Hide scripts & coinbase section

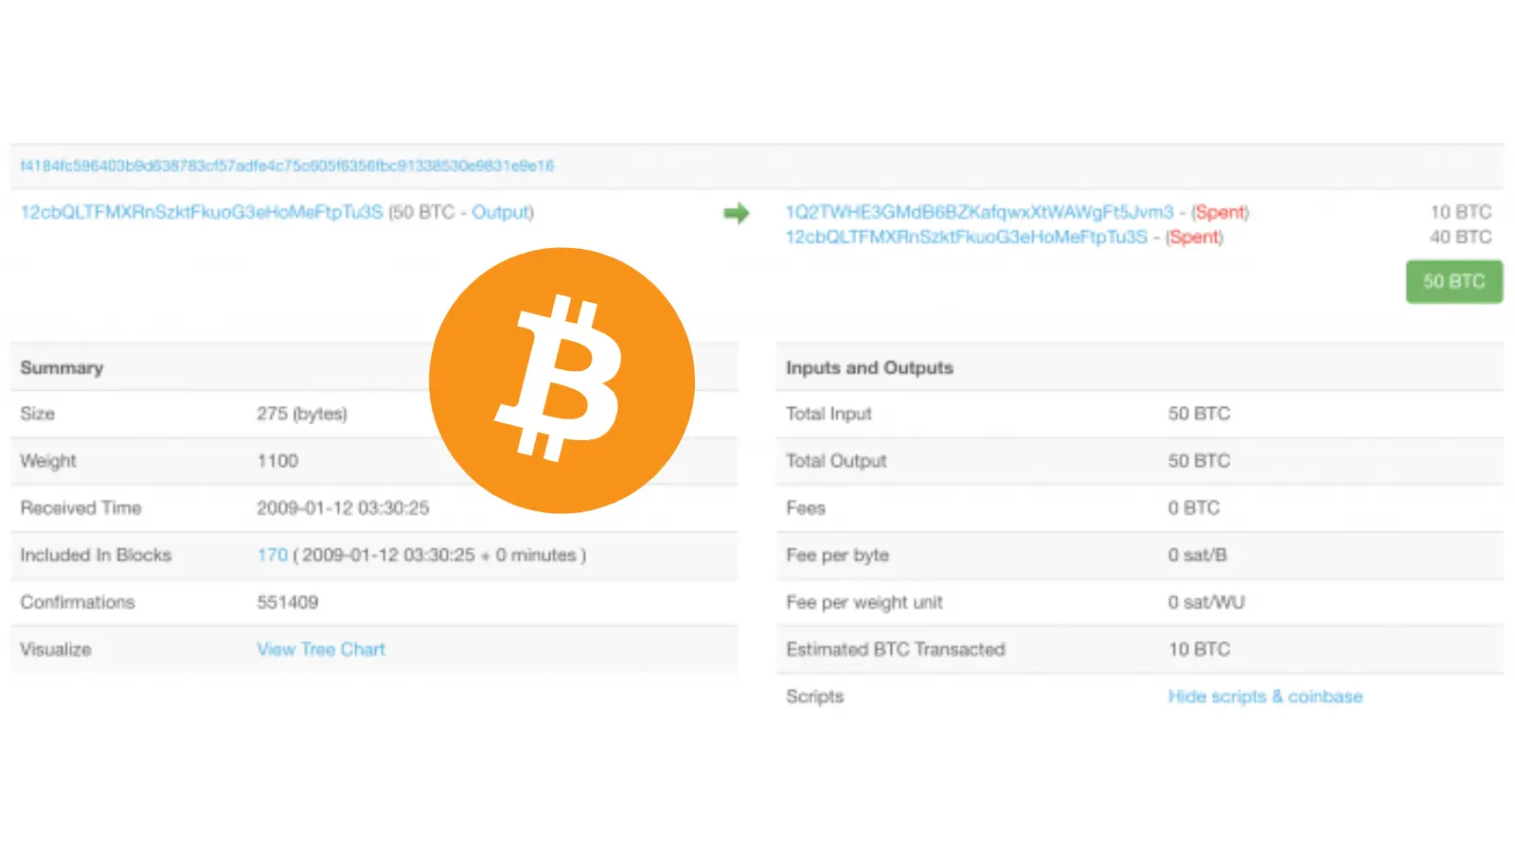pos(1265,697)
